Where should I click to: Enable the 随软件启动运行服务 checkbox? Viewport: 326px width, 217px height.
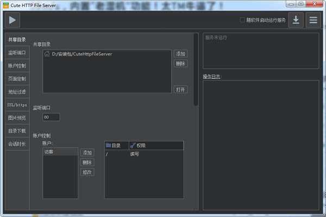pos(242,20)
